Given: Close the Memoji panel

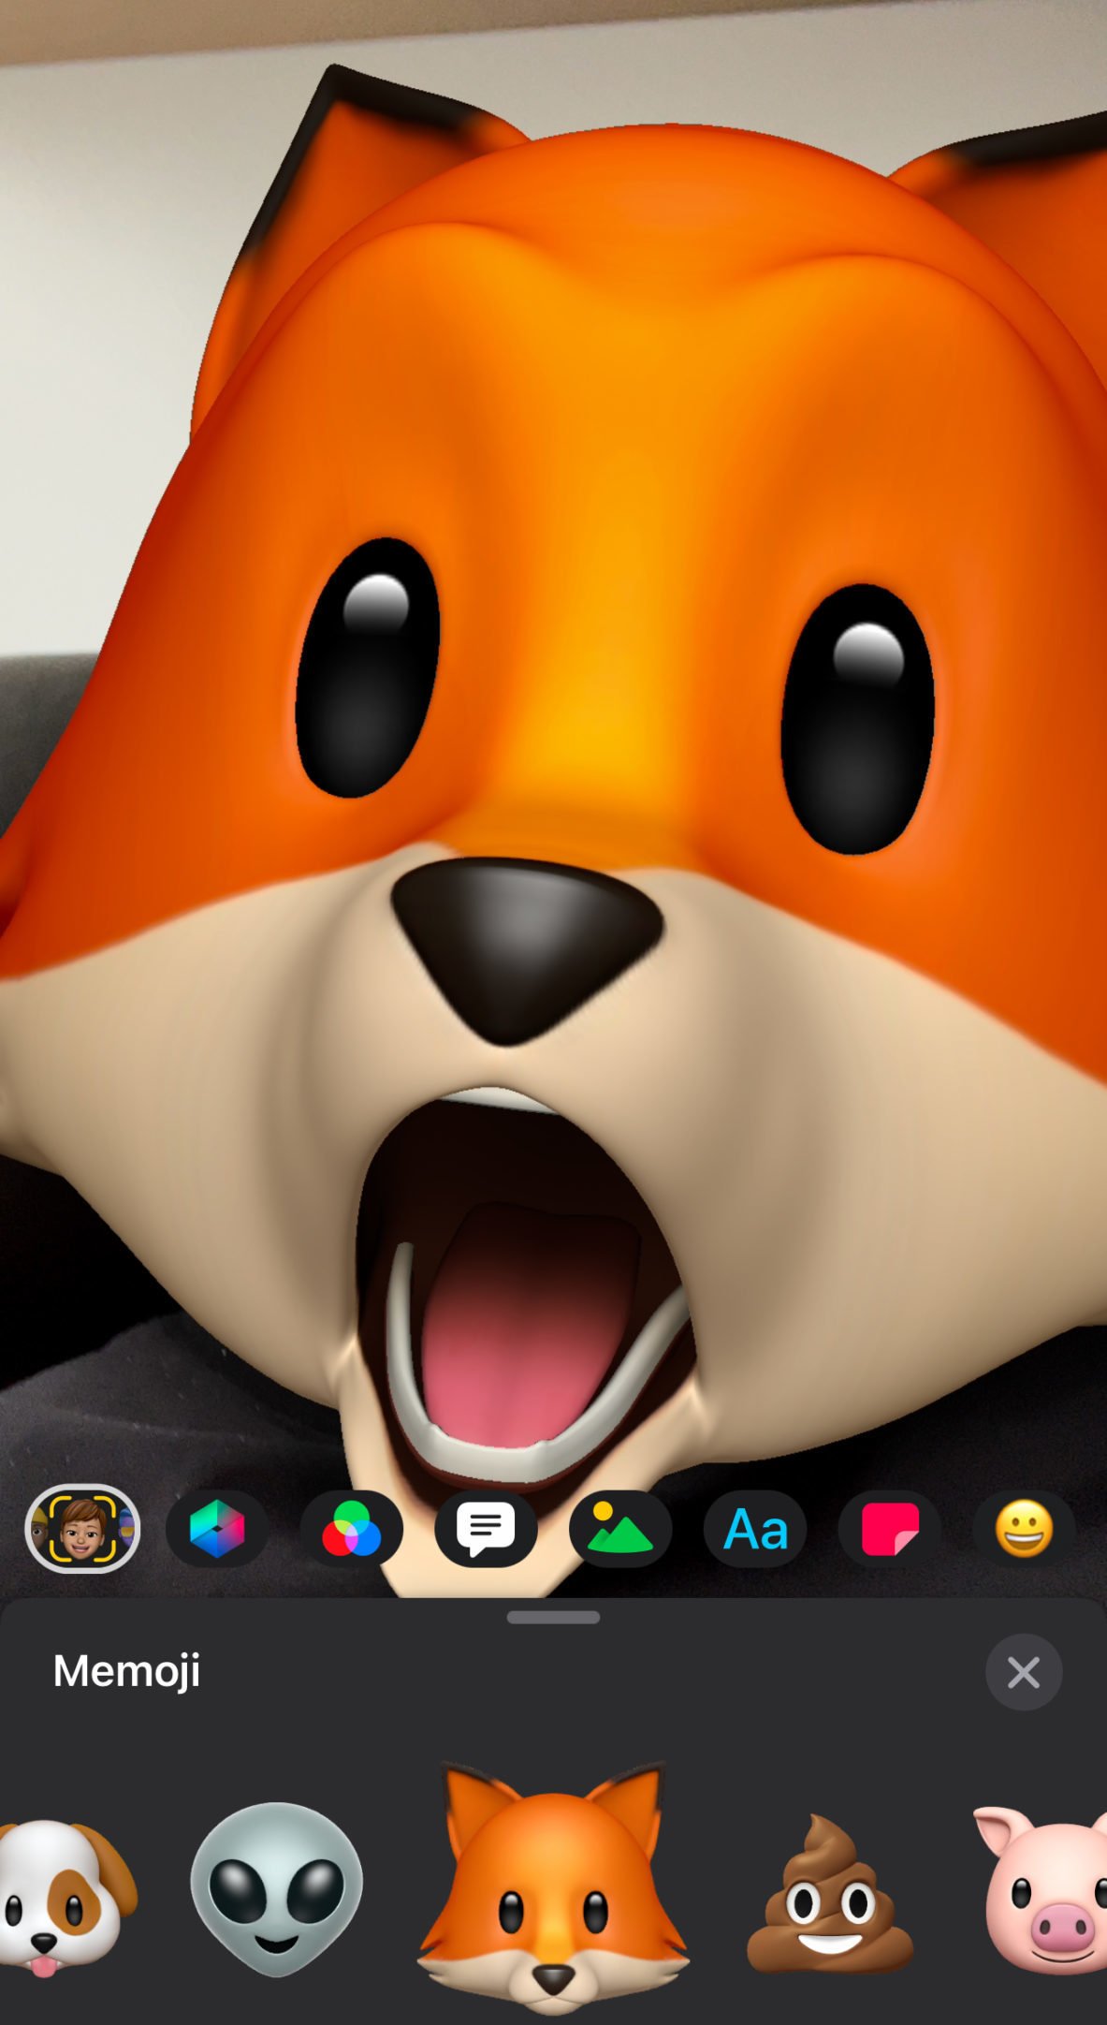Looking at the screenshot, I should pos(1024,1672).
